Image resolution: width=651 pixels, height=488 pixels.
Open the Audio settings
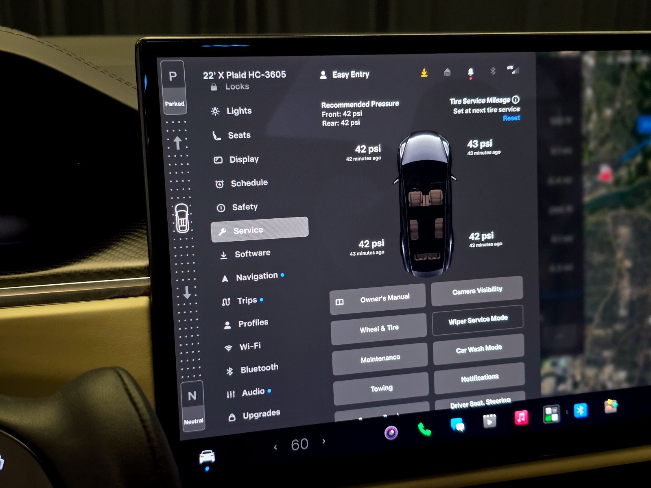(x=249, y=392)
